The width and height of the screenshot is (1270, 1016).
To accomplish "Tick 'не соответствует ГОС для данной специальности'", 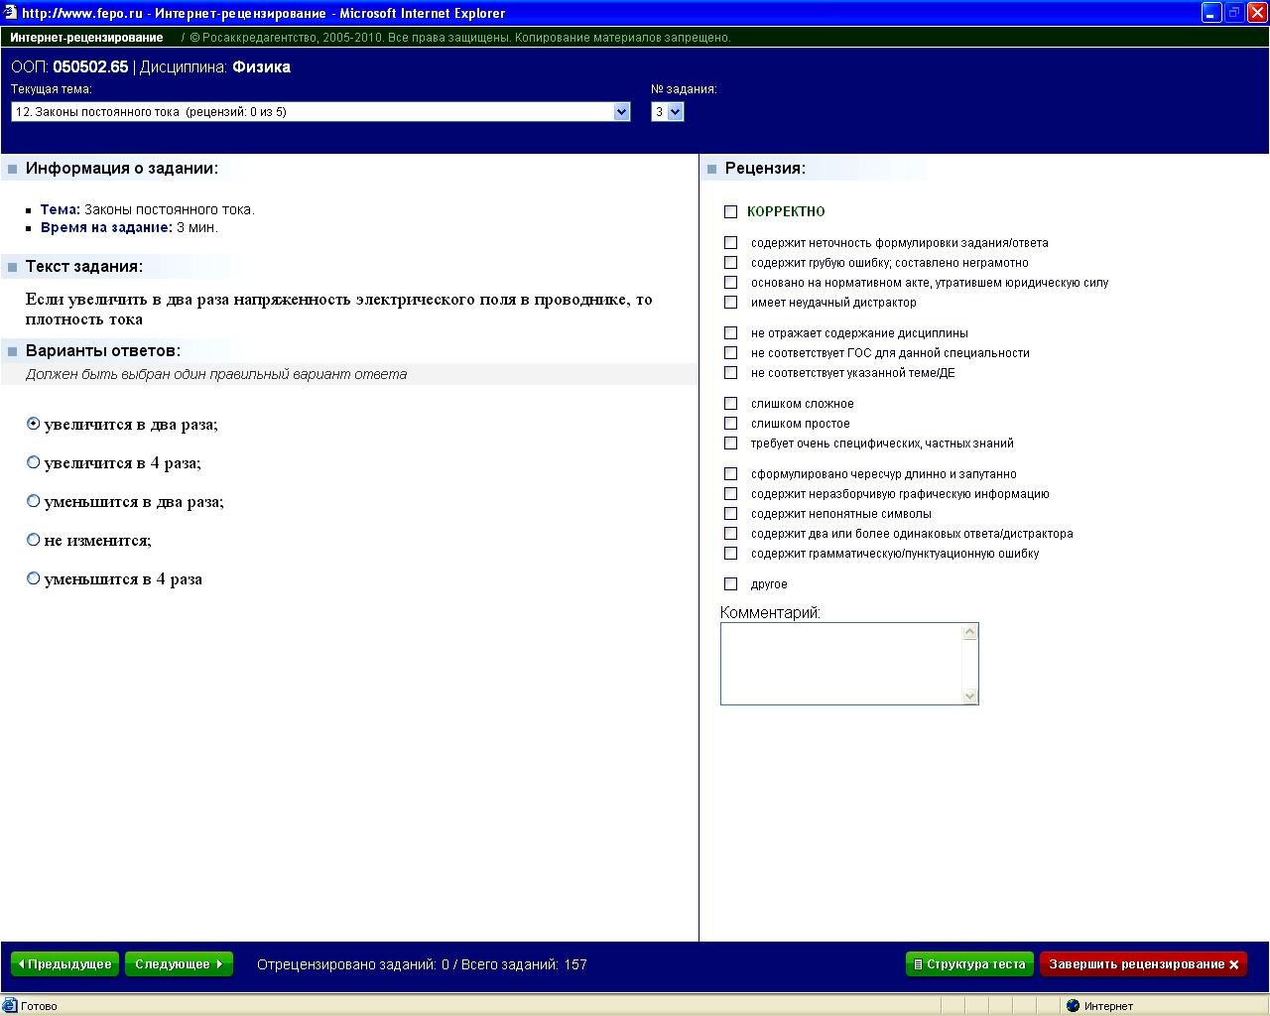I will pyautogui.click(x=731, y=352).
